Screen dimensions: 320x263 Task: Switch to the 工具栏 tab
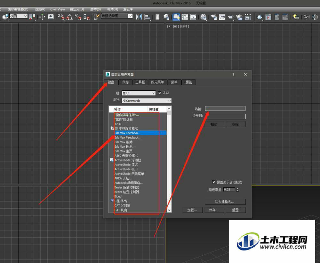(x=140, y=82)
